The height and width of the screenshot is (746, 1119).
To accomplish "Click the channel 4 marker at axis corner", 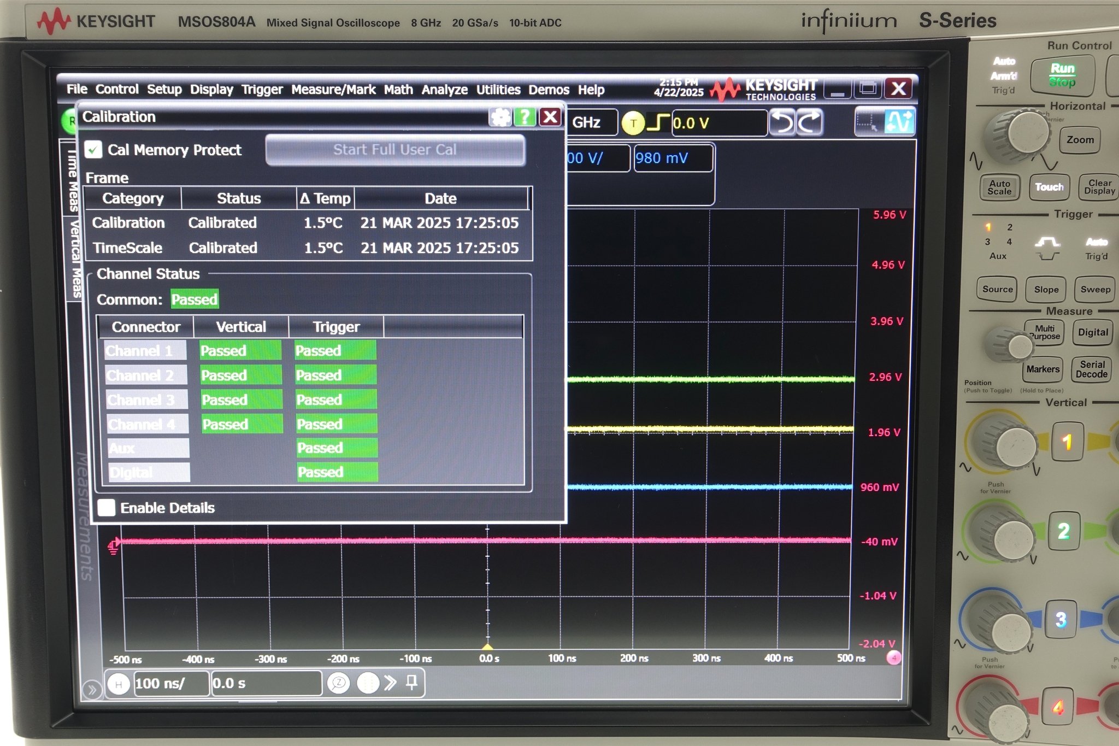I will [x=893, y=657].
